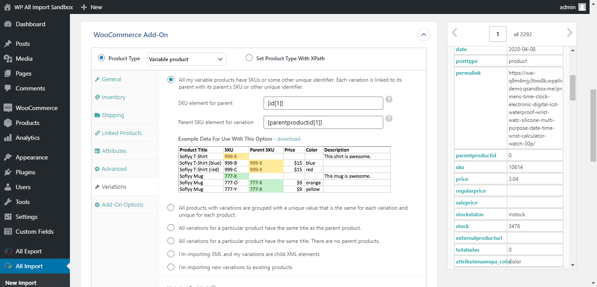Click the Users person icon
Viewport: 597px width, 287px height.
[7, 187]
